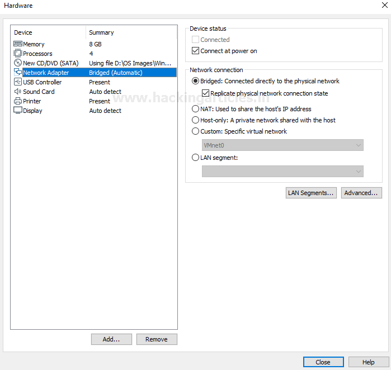This screenshot has width=391, height=370.
Task: Click the Network Adapter icon
Action: (18, 72)
